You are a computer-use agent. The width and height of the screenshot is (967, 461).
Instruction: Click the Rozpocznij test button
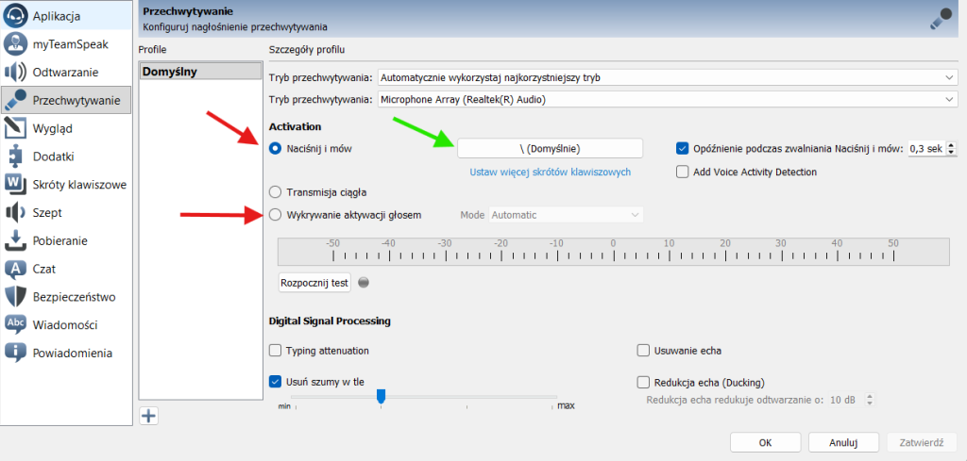click(314, 283)
